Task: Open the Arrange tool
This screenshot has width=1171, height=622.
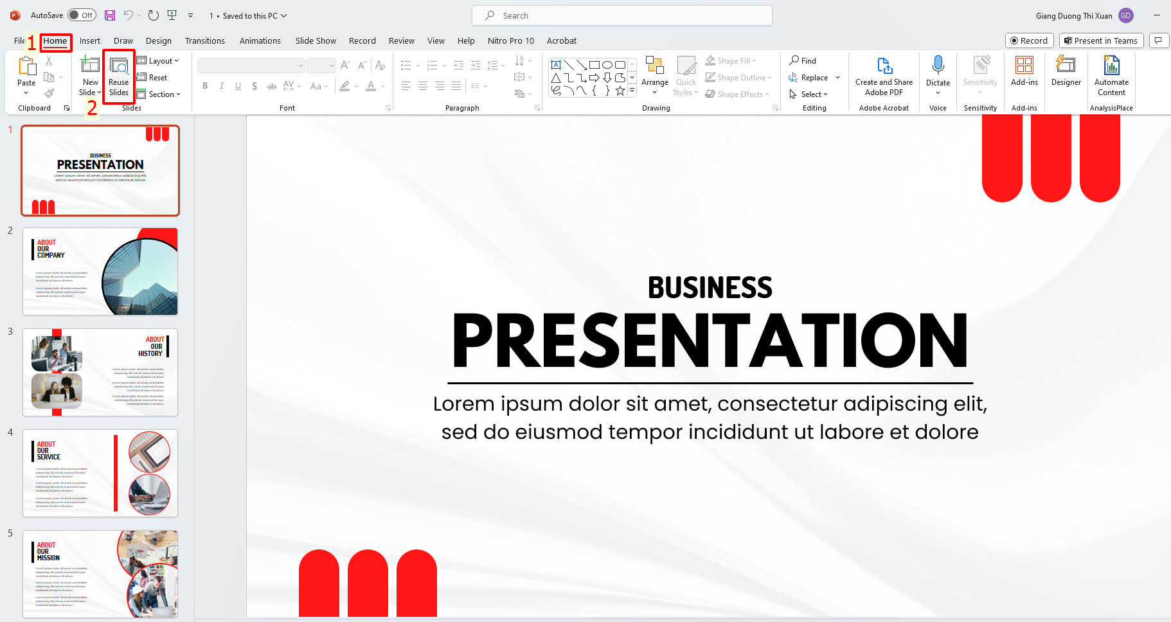Action: pos(655,75)
